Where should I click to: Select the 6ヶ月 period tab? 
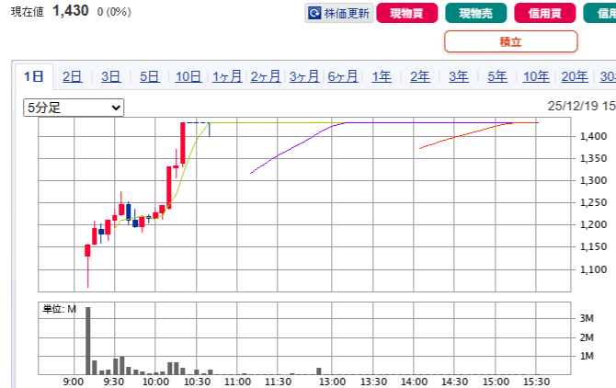tap(343, 76)
